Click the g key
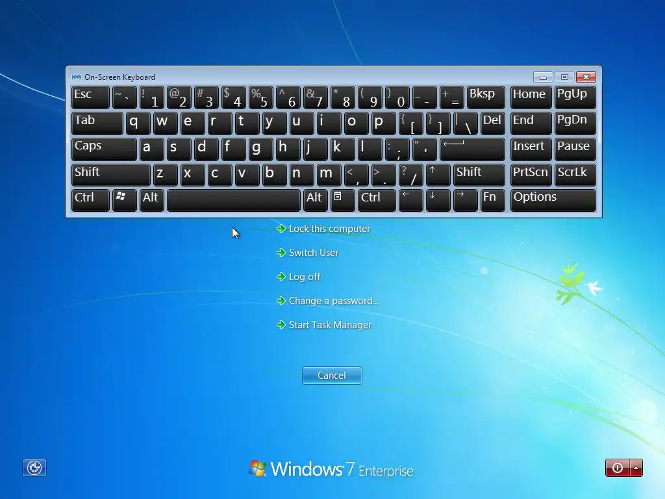The height and width of the screenshot is (499, 665). coord(261,149)
